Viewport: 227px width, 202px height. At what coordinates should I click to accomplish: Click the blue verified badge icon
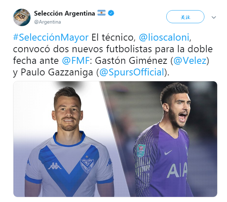coord(111,13)
